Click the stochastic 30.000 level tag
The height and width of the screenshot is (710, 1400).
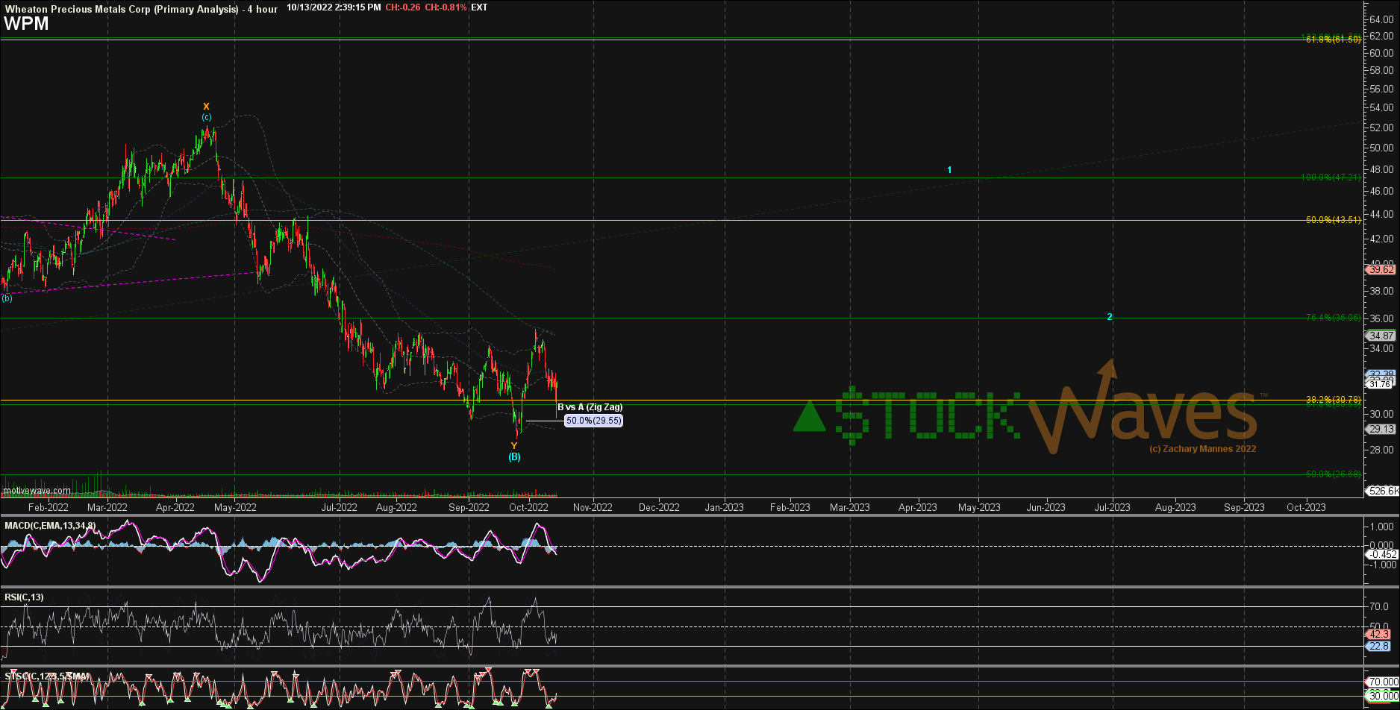pyautogui.click(x=1382, y=697)
